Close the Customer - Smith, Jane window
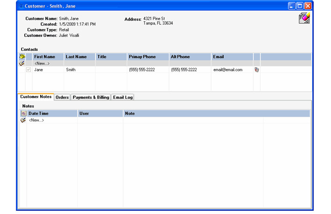The image size is (331, 214). [x=308, y=6]
